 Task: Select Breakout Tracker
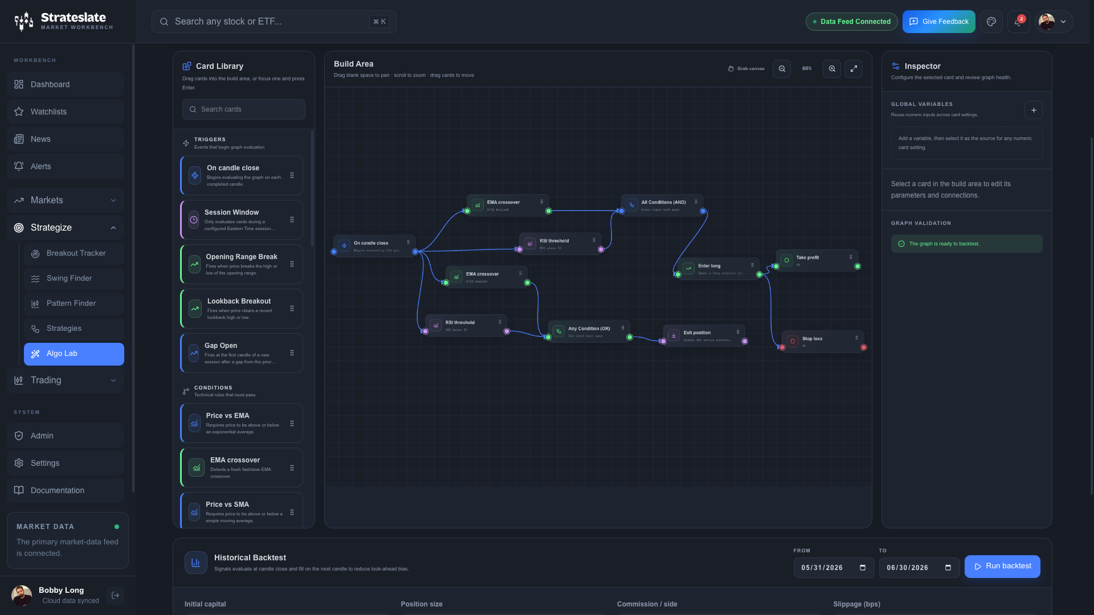[74, 253]
